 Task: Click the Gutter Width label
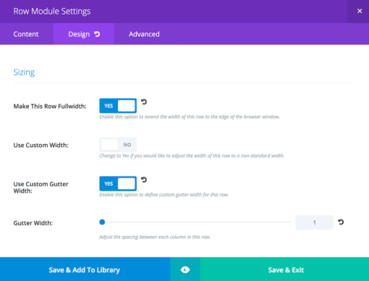click(x=33, y=223)
